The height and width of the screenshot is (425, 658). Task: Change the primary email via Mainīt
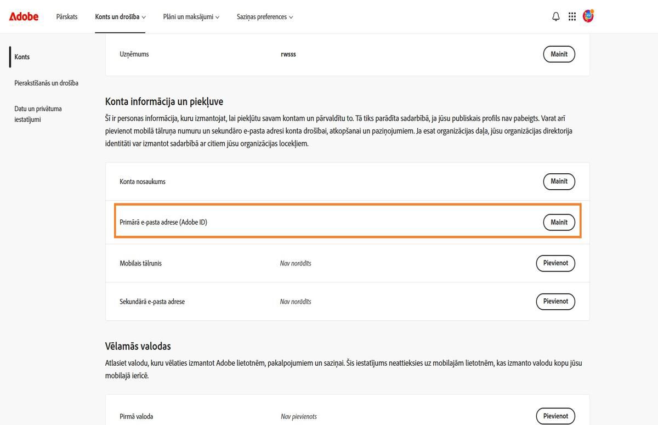pyautogui.click(x=559, y=222)
